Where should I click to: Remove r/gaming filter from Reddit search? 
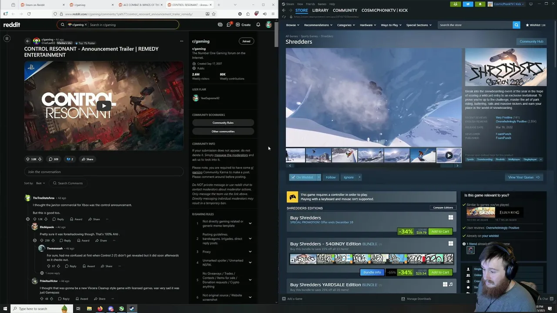tap(86, 25)
